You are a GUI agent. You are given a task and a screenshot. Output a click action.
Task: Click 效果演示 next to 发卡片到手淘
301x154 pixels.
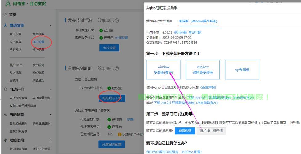click(x=106, y=21)
